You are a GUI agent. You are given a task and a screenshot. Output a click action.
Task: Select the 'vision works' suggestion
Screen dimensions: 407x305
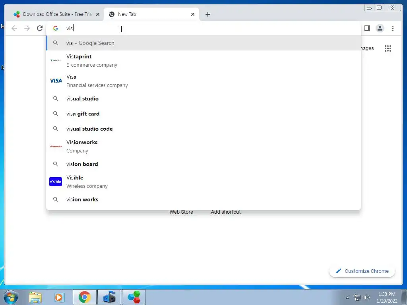tap(203, 199)
